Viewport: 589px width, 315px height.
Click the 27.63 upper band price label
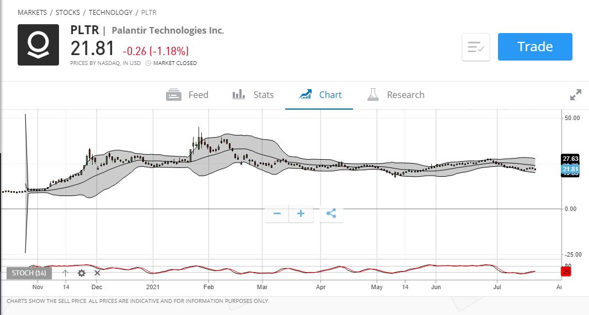pos(570,159)
